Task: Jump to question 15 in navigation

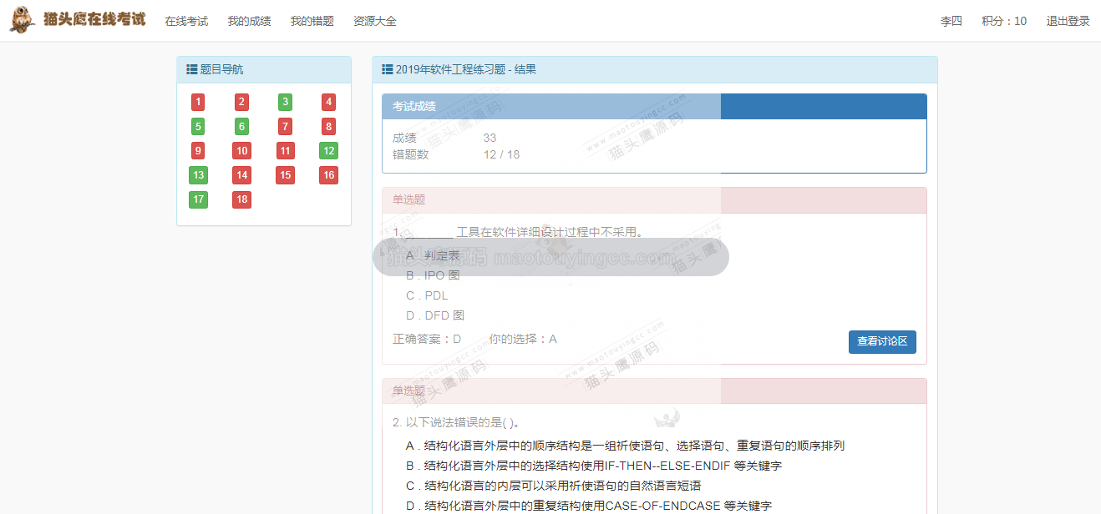Action: [x=285, y=175]
